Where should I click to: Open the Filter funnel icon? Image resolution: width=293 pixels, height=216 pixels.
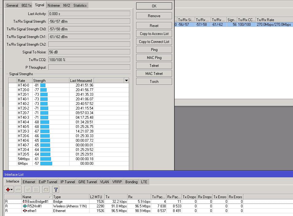pos(56,190)
